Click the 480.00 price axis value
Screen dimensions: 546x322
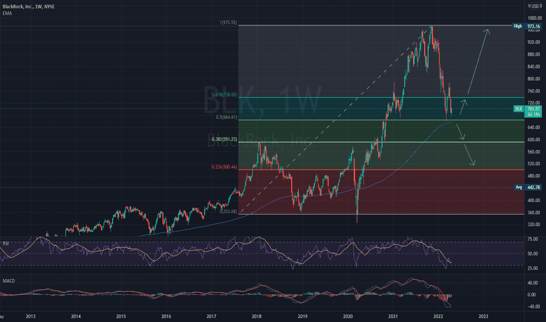point(534,176)
